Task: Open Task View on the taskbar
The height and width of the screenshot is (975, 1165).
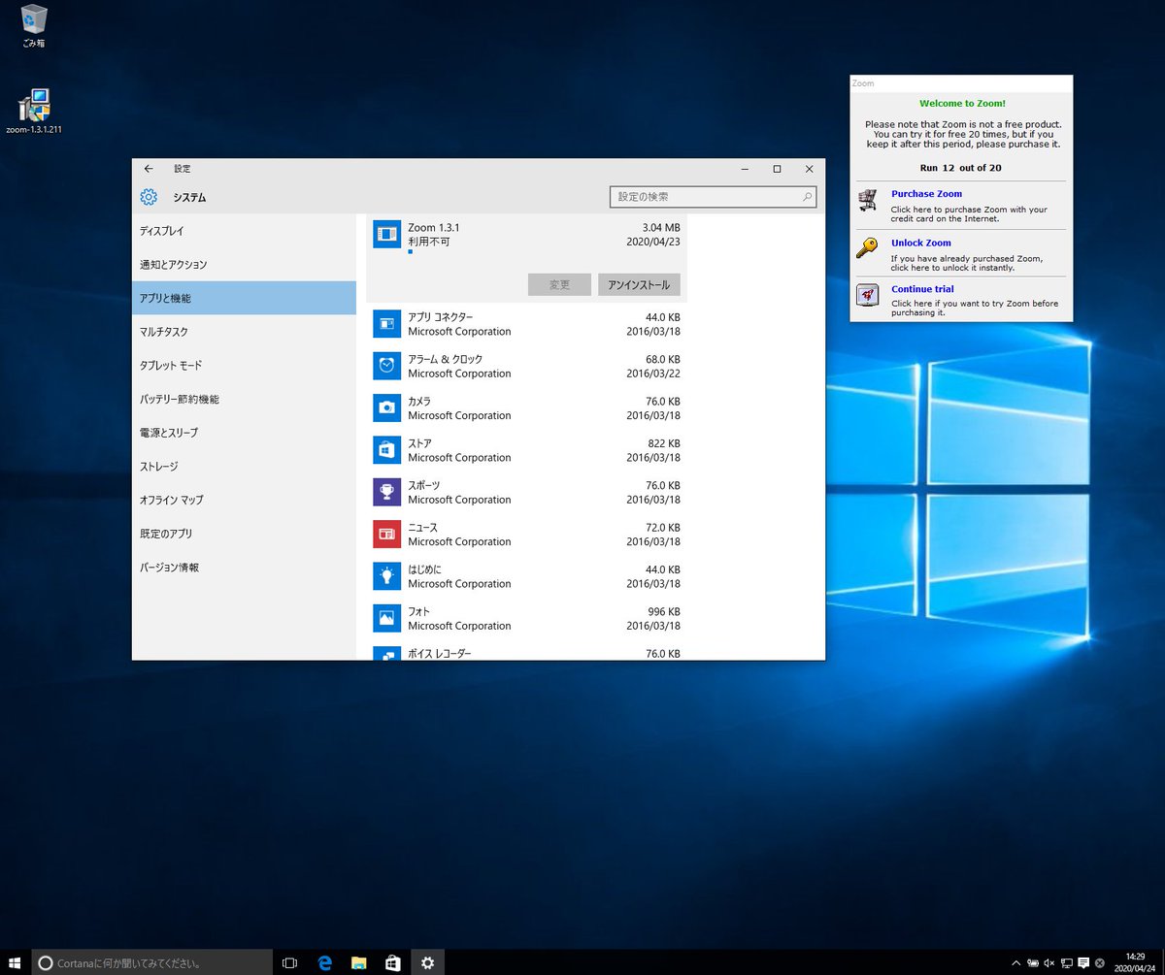Action: 289,962
